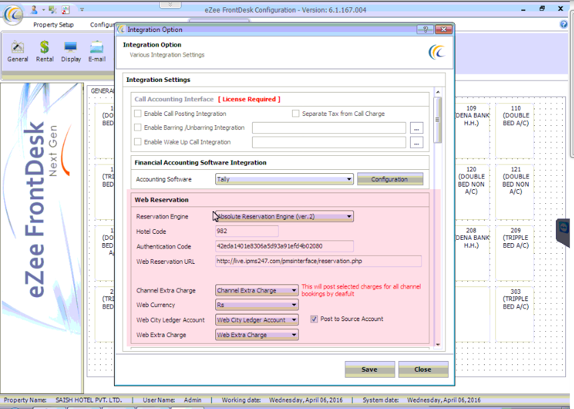574x409 pixels.
Task: Click 'Financial Accounting Software Integration' heading
Action: pyautogui.click(x=200, y=163)
